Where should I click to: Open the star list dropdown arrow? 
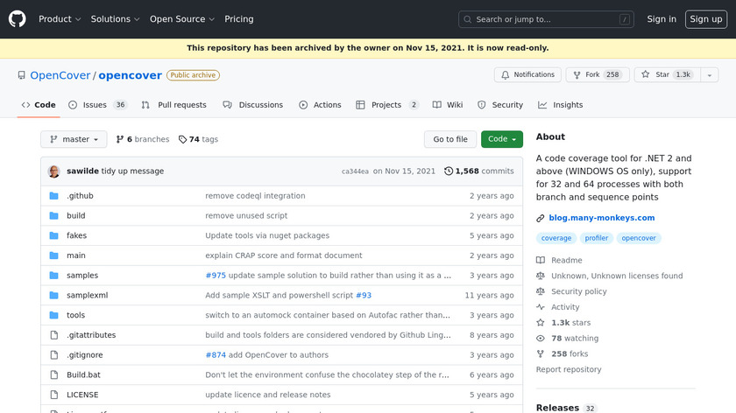click(x=708, y=75)
